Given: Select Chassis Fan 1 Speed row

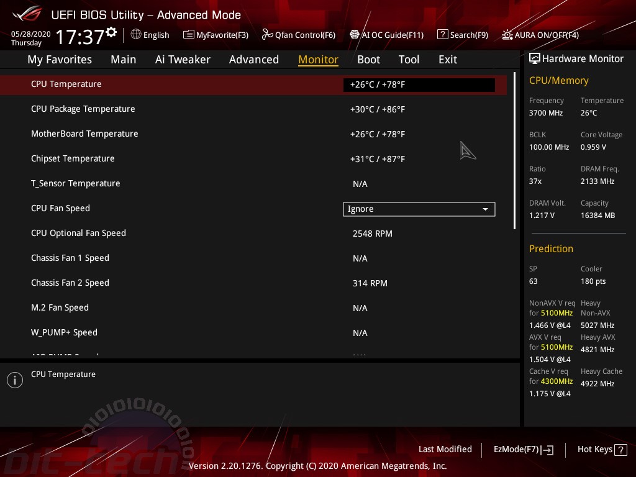Looking at the screenshot, I should (x=253, y=258).
